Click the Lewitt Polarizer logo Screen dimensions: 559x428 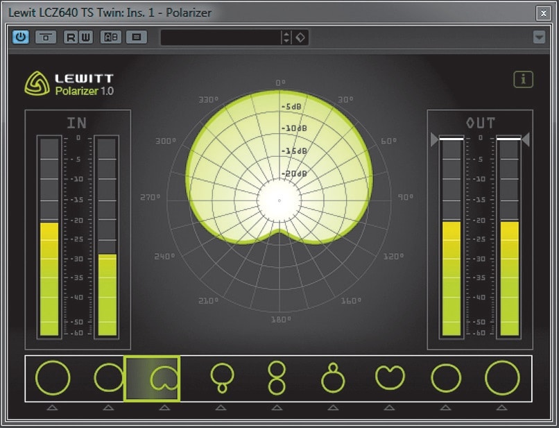69,84
